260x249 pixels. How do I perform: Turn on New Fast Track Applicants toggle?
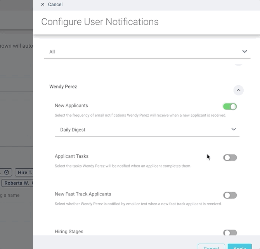[x=230, y=195]
